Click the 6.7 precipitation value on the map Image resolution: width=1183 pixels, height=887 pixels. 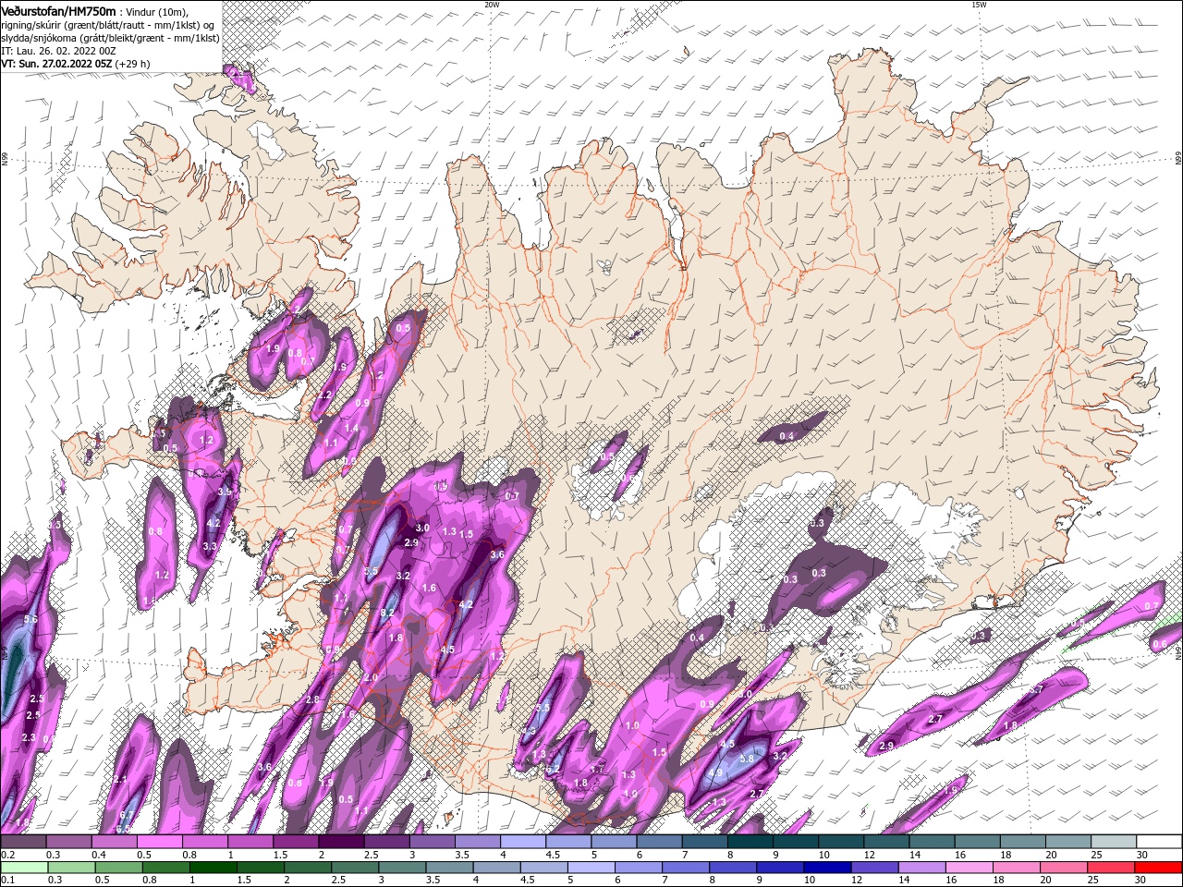point(127,814)
